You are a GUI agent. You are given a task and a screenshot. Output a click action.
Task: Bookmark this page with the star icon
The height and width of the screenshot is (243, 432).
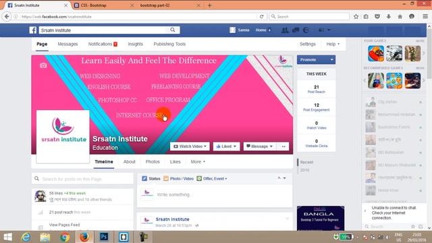pyautogui.click(x=356, y=16)
